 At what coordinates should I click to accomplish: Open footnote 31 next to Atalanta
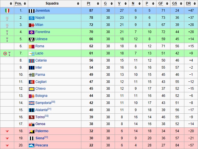(x=49, y=109)
